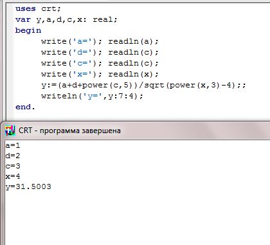Click the 'x=4' output line
The width and height of the screenshot is (270, 245).
pos(13,176)
